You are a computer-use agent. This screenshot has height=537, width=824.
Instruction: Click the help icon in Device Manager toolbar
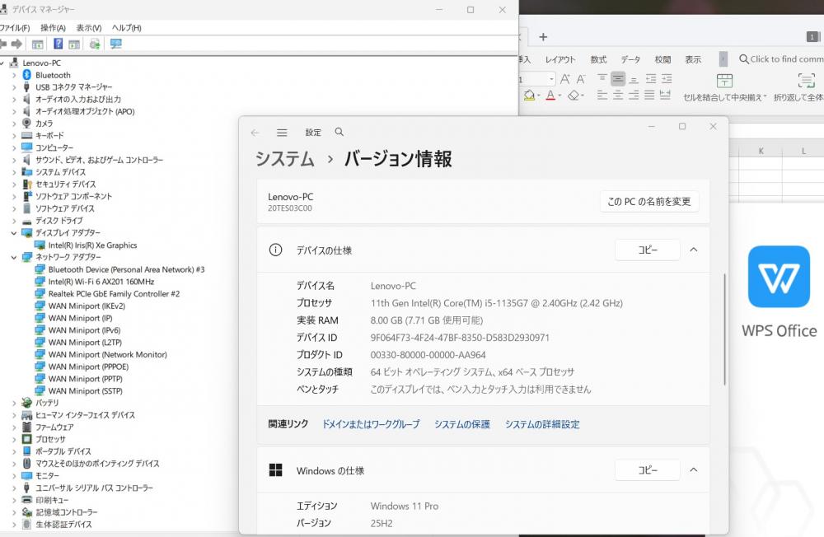coord(59,44)
